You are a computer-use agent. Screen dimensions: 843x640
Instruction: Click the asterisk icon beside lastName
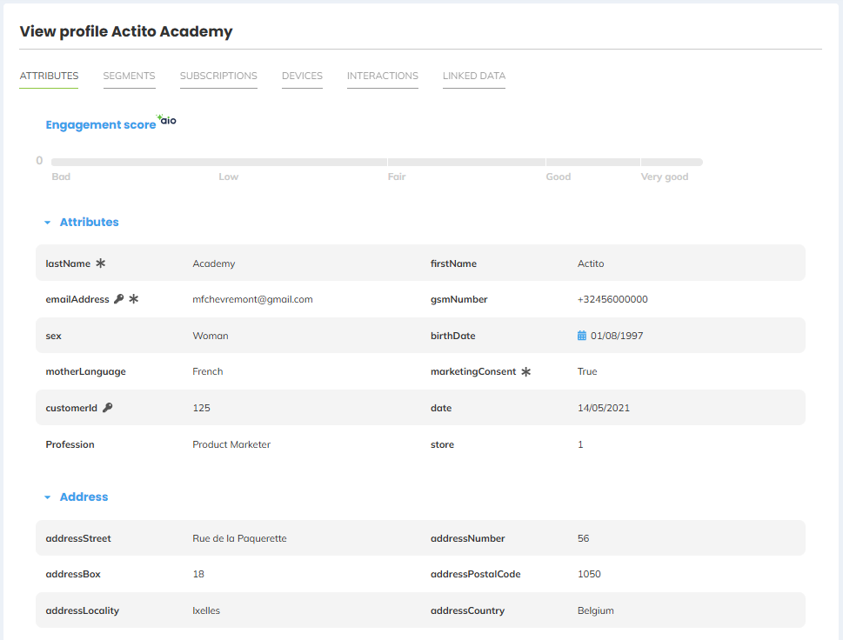click(x=101, y=263)
